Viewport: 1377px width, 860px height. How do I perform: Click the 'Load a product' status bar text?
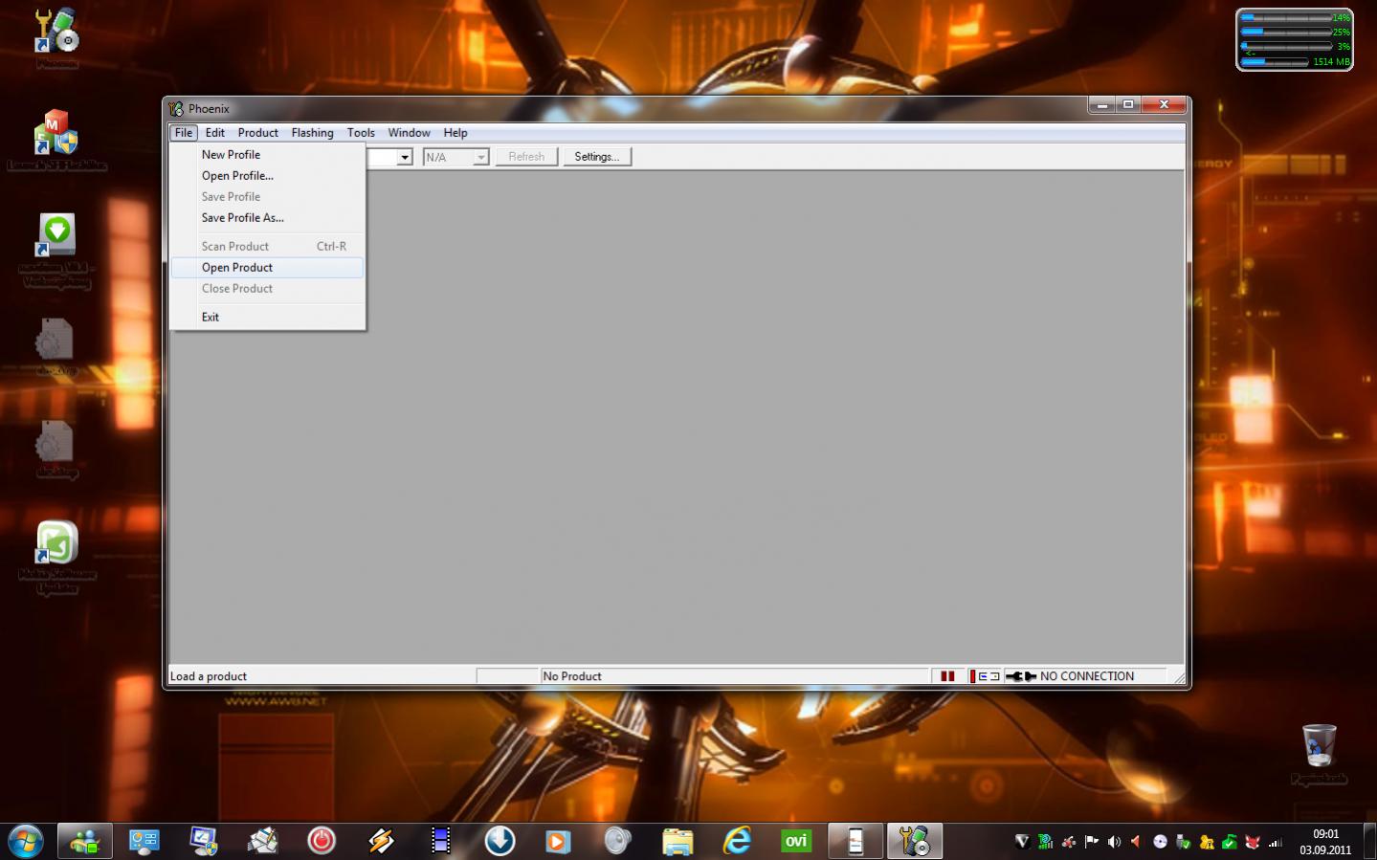click(209, 676)
